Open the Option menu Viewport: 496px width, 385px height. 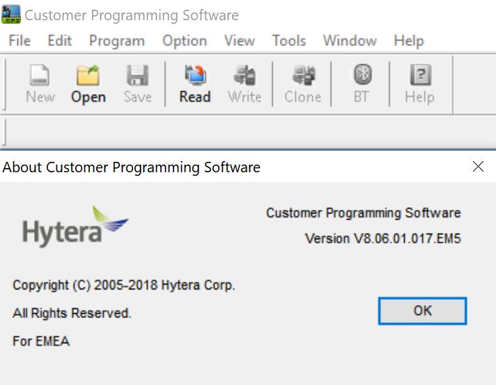pyautogui.click(x=185, y=41)
